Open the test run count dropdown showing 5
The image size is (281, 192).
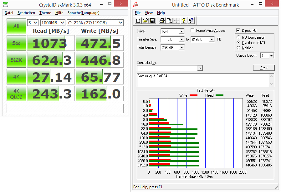pyautogui.click(x=33, y=23)
